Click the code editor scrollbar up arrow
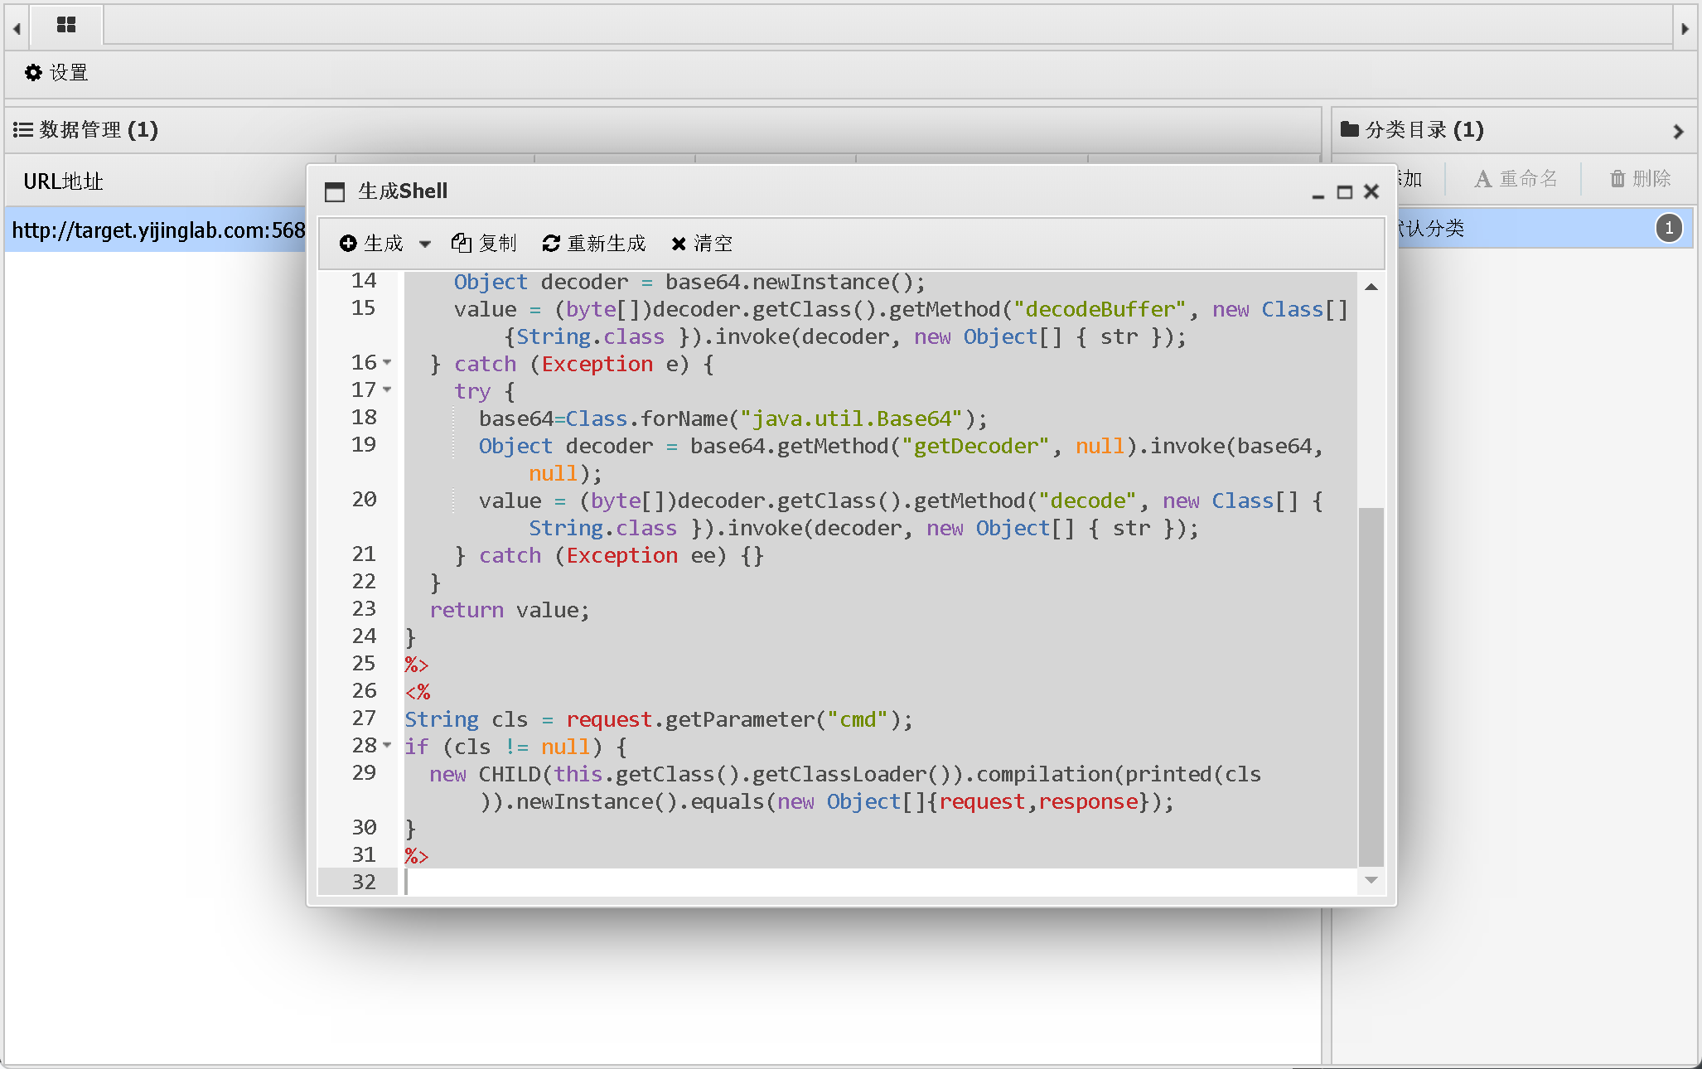The width and height of the screenshot is (1702, 1069). pos(1371,287)
